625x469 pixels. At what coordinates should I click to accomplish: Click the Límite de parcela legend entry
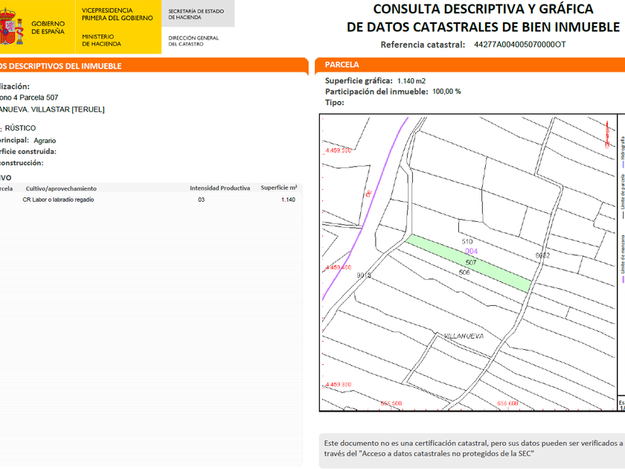(622, 197)
